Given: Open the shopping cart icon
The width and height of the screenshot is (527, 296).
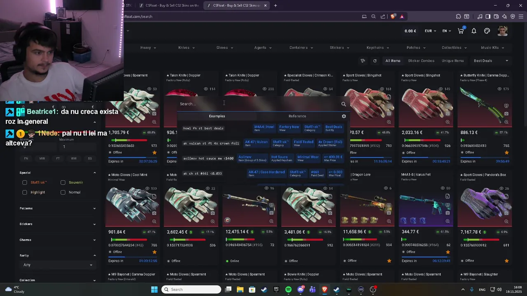Looking at the screenshot, I should click(461, 31).
